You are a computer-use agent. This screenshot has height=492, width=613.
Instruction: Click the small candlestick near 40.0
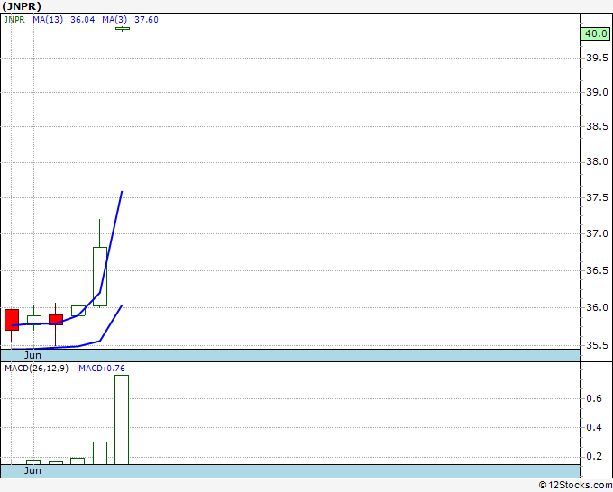click(x=123, y=28)
